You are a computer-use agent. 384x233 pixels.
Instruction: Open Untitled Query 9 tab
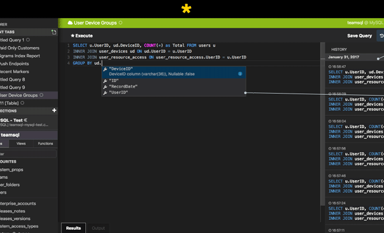coord(29,88)
